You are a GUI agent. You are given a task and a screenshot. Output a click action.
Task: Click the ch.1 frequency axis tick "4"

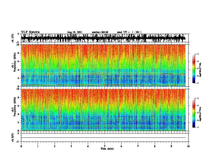[x=19, y=70]
